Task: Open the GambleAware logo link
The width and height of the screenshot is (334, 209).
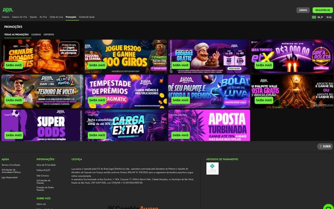Action: pyautogui.click(x=134, y=207)
